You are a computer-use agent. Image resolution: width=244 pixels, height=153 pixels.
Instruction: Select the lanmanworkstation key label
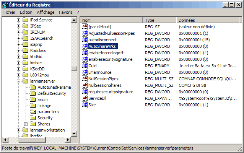47,130
